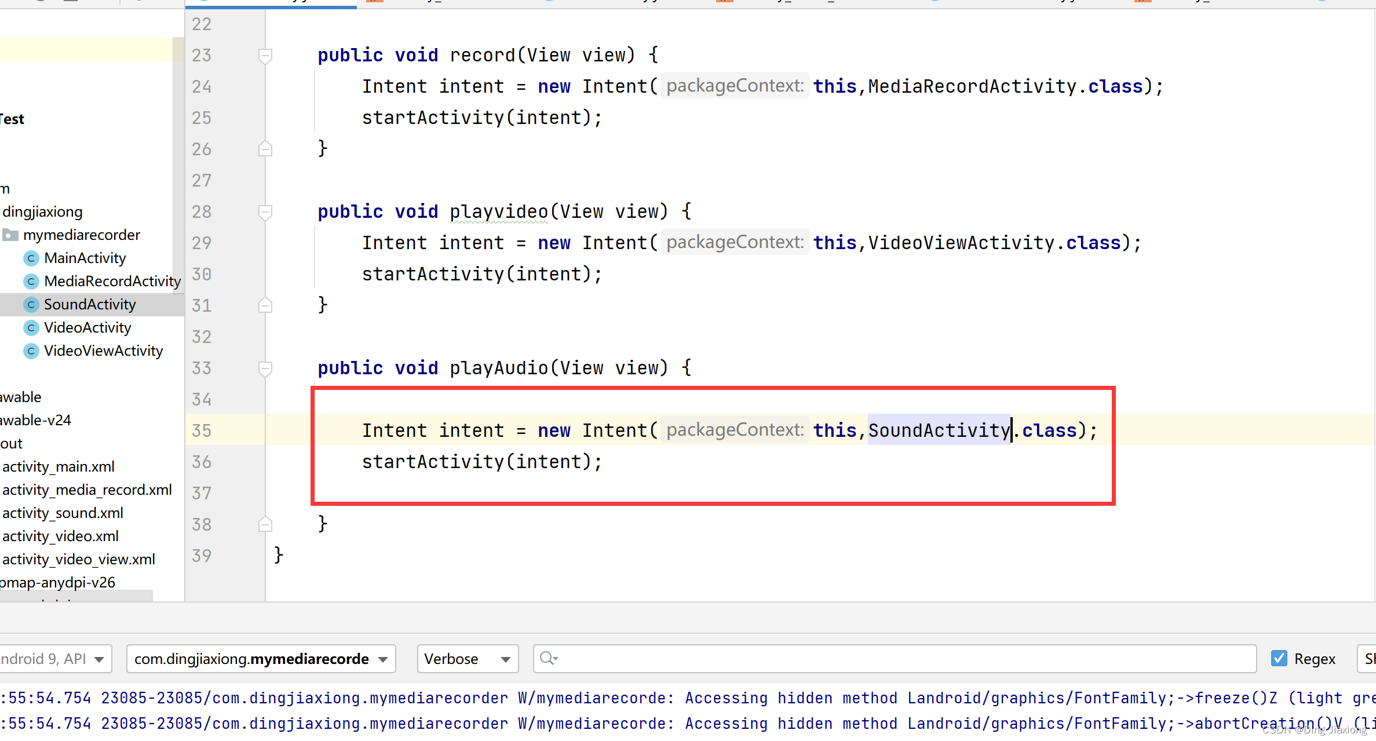Click the Logcat search input field
The width and height of the screenshot is (1376, 741).
[x=895, y=659]
